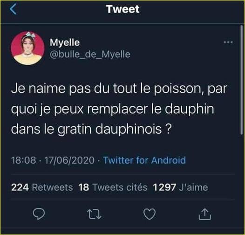Open the @bulle_de_Myelle handle
The height and width of the screenshot is (235, 245).
[x=90, y=54]
